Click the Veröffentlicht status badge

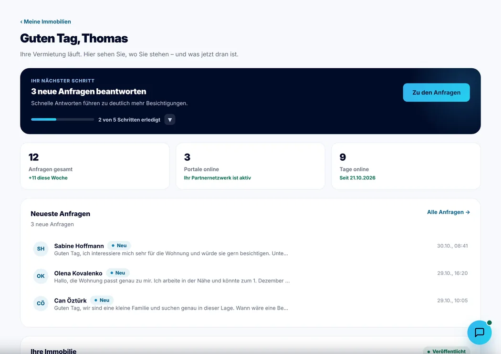coord(446,351)
